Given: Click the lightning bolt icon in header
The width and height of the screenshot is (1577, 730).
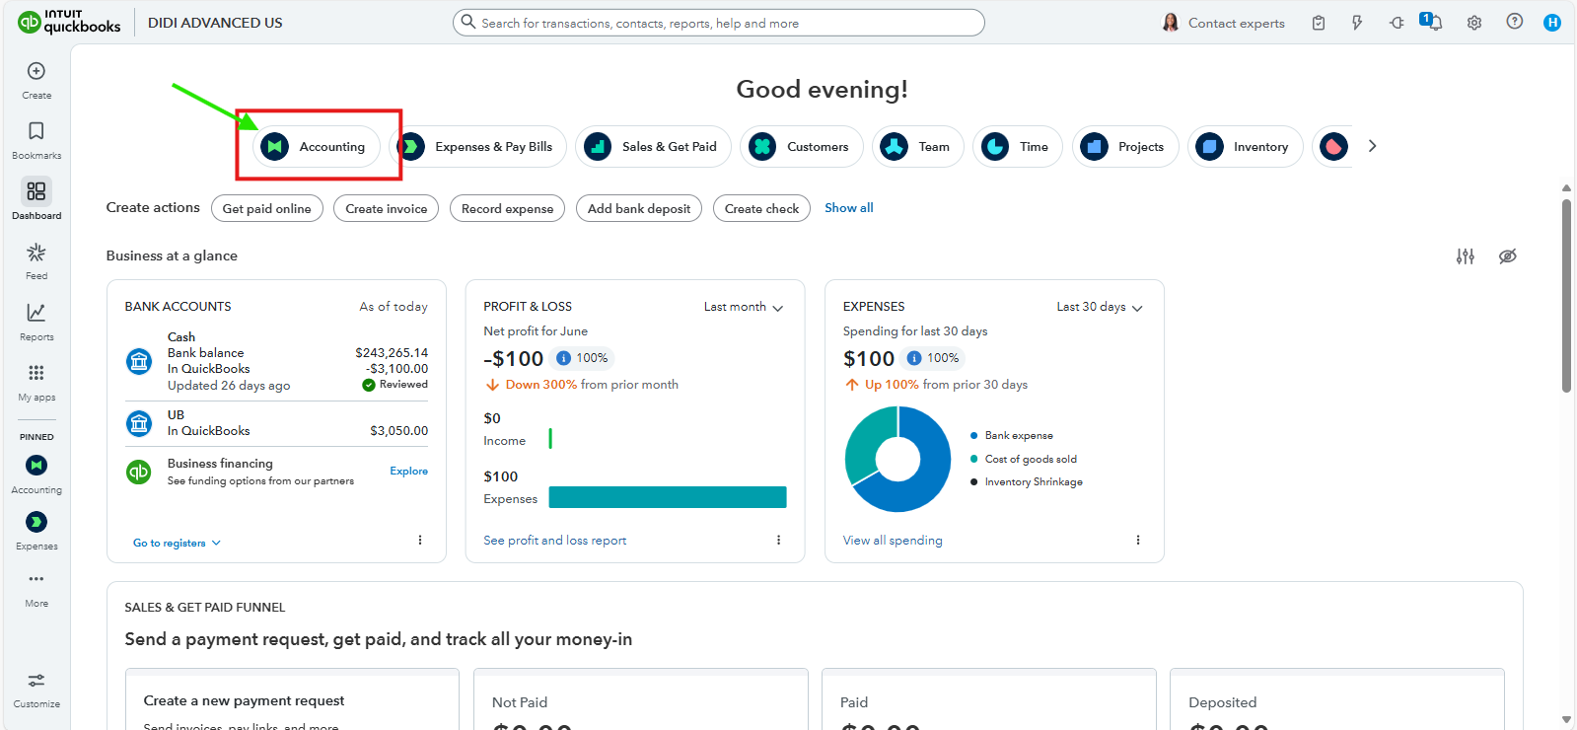Looking at the screenshot, I should [x=1357, y=23].
